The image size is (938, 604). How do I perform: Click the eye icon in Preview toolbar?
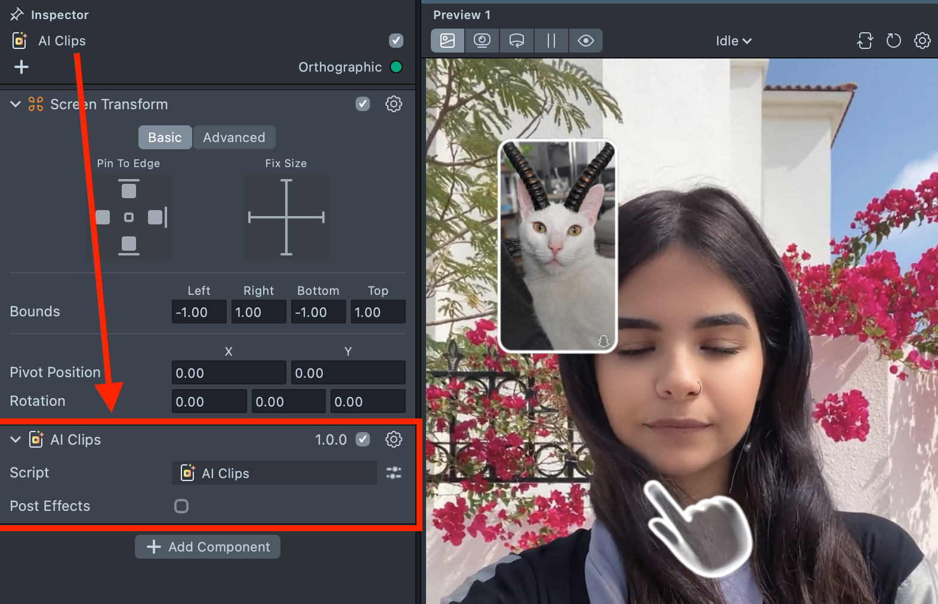[x=585, y=41]
